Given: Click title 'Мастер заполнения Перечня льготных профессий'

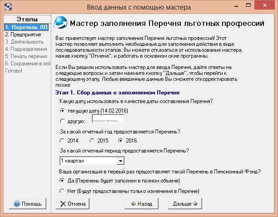Looking at the screenshot, I should (167, 24).
